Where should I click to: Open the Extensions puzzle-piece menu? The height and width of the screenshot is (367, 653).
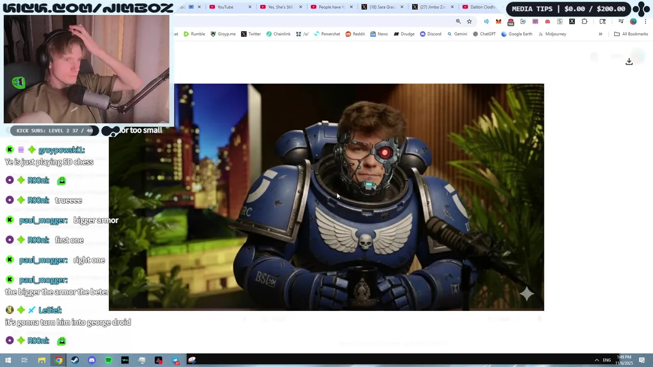click(x=585, y=21)
